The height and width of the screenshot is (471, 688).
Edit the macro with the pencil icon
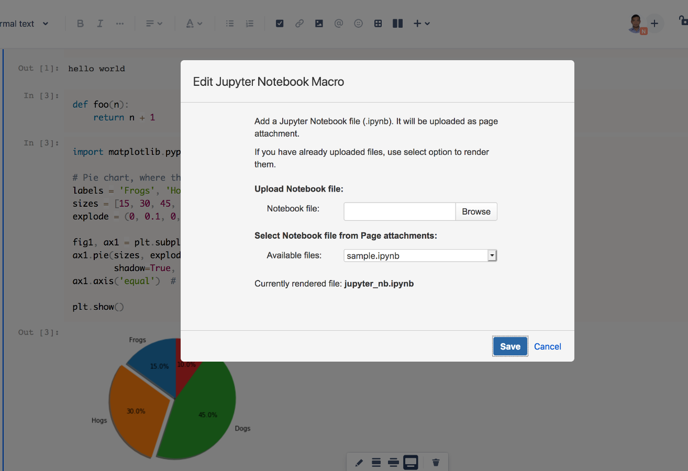click(x=359, y=462)
